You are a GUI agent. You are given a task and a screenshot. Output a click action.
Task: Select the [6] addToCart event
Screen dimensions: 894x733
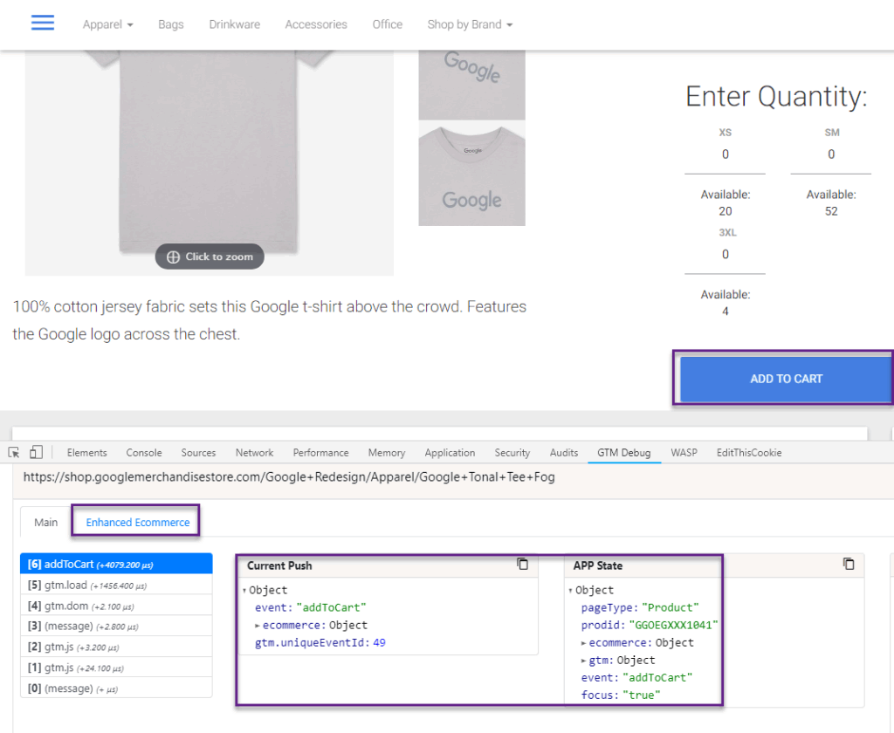point(116,565)
